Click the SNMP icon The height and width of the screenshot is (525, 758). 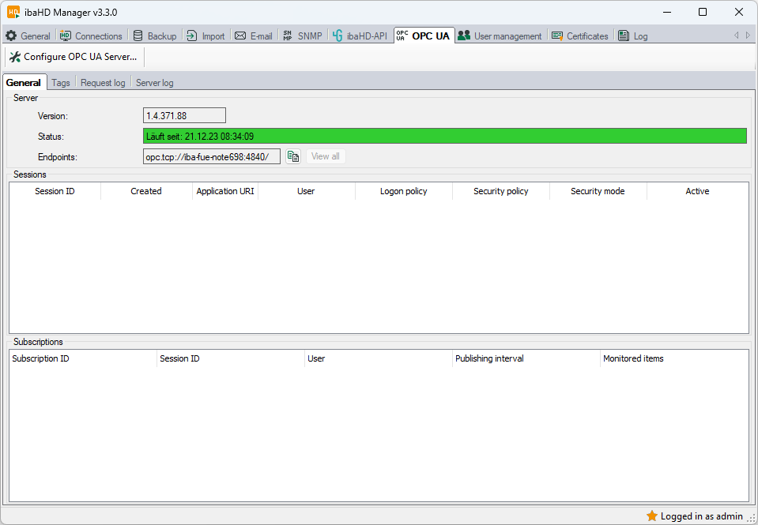tap(288, 36)
